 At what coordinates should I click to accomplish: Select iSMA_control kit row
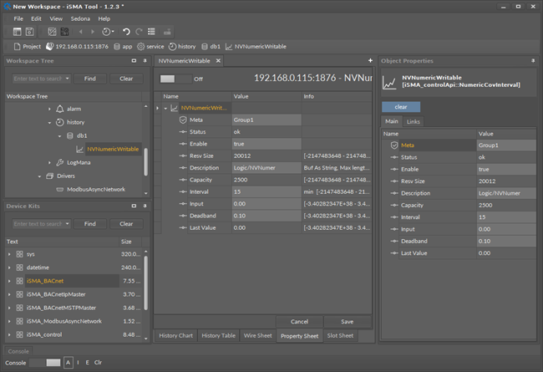[74, 334]
